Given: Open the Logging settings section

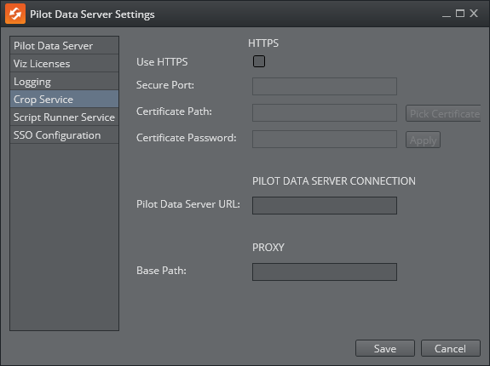Looking at the screenshot, I should [65, 82].
